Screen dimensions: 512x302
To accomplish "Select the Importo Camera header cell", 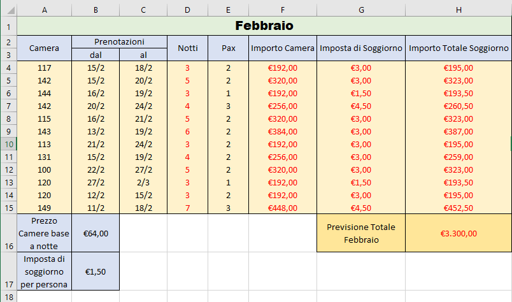I will pos(283,48).
